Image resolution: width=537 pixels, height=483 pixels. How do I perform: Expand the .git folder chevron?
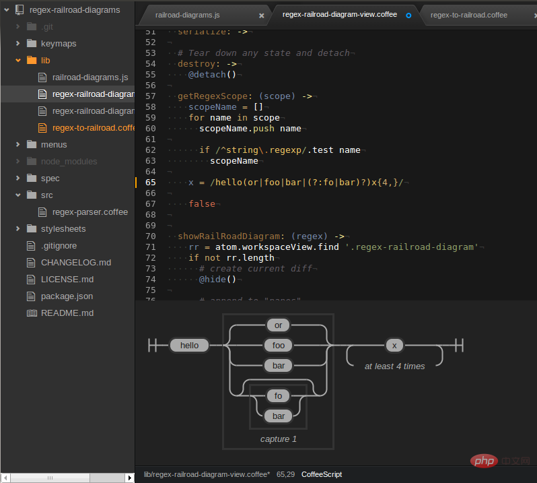(x=17, y=26)
